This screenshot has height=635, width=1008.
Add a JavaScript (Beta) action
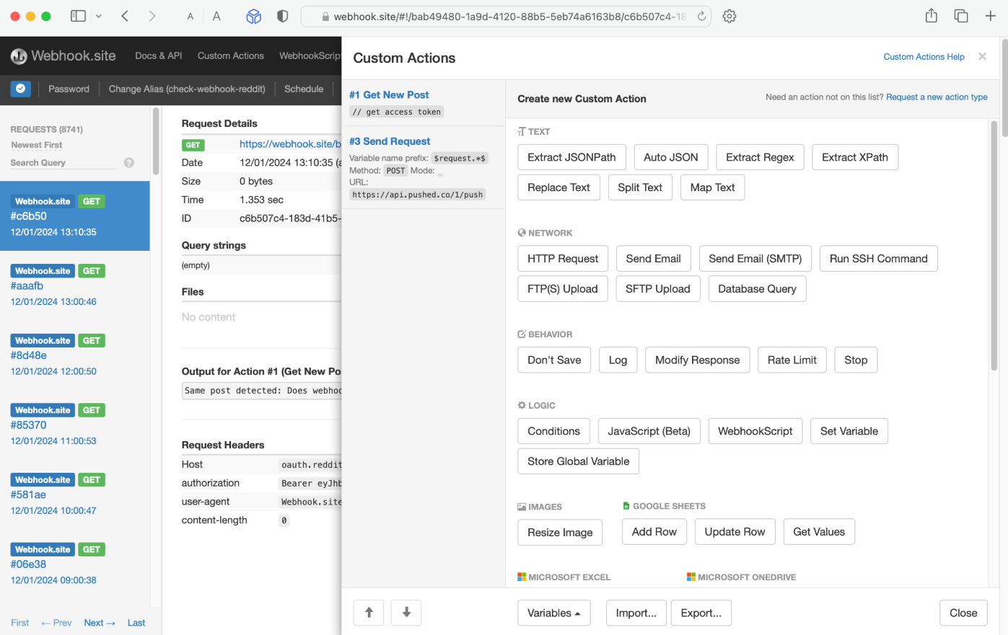pyautogui.click(x=649, y=431)
